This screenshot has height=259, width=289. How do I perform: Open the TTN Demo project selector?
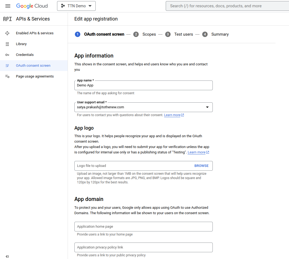pos(76,6)
